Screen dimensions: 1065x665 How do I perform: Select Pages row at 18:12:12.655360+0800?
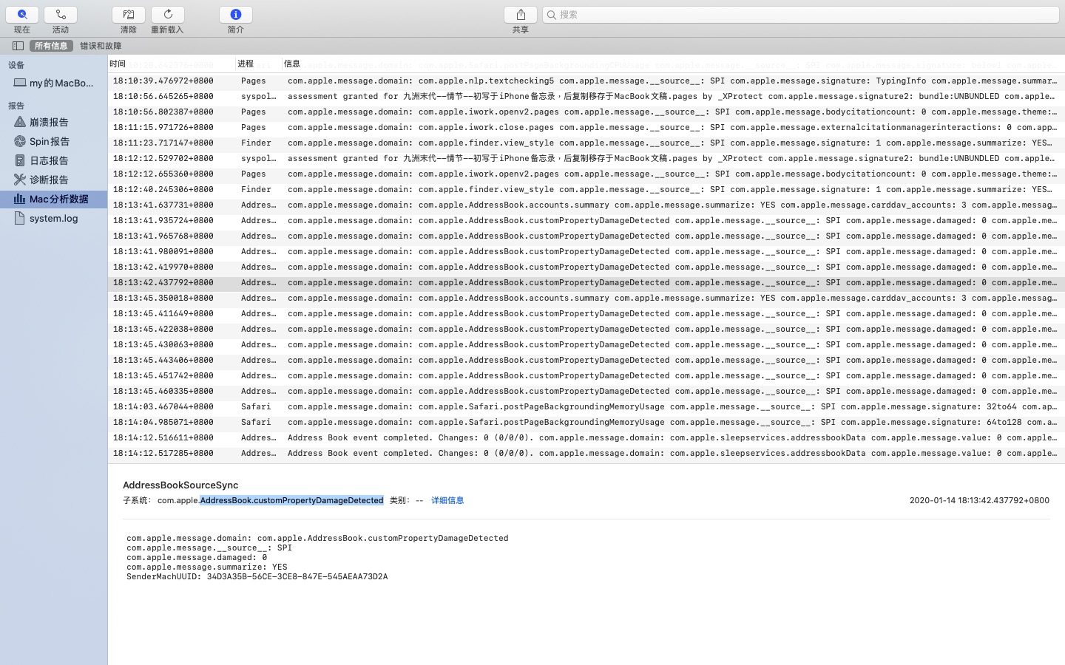coord(586,174)
